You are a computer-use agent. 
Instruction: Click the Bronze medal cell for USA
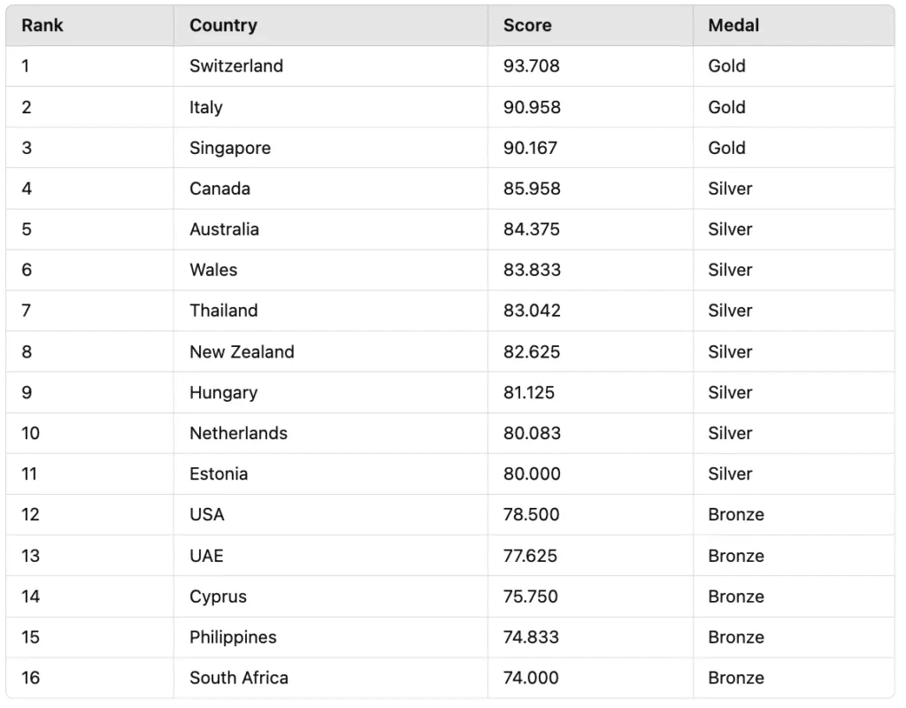[736, 514]
